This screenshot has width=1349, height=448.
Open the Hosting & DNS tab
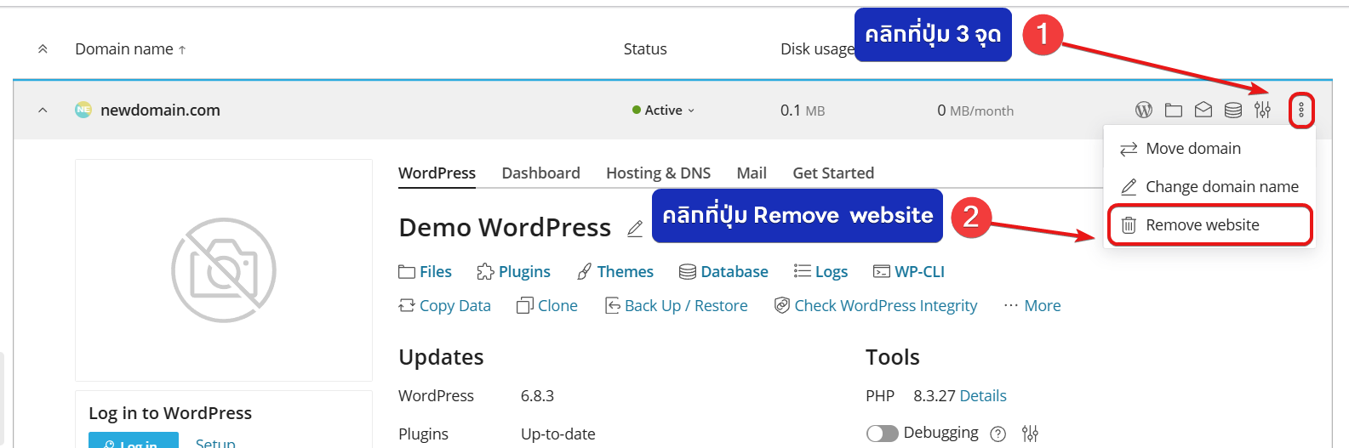coord(658,173)
